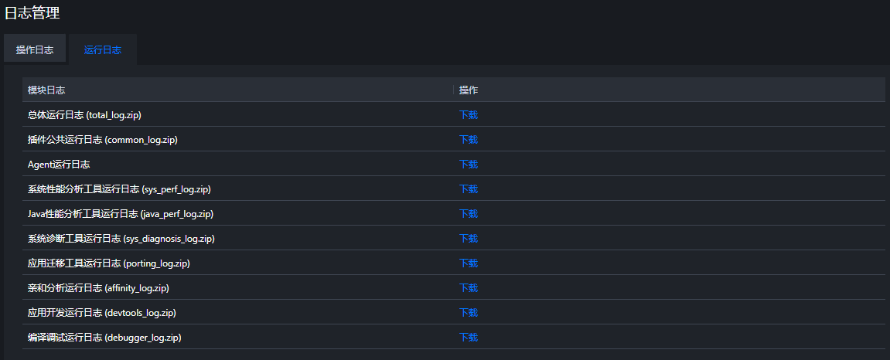
Task: Click the 模块日志 column header
Action: coord(46,90)
